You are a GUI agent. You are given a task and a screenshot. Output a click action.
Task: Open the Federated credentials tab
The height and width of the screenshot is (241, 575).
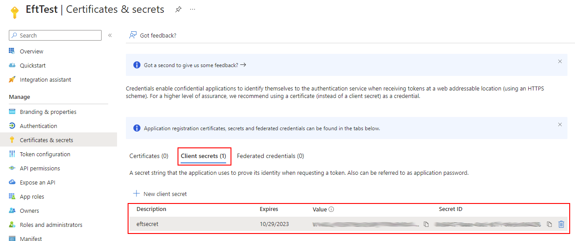(270, 156)
